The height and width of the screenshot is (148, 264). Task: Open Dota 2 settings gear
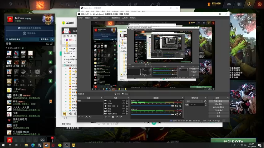[x=11, y=4]
